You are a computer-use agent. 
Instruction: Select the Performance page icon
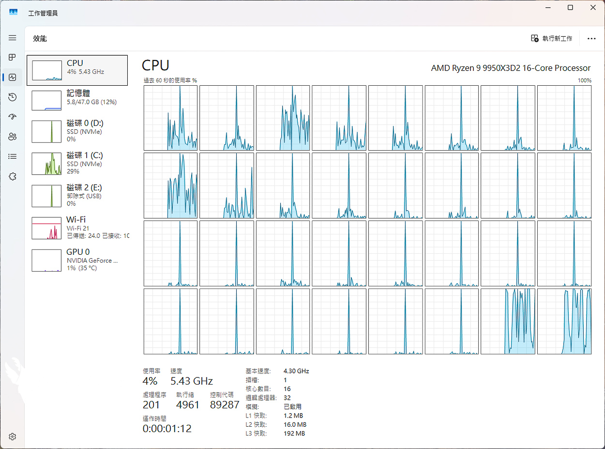tap(13, 77)
